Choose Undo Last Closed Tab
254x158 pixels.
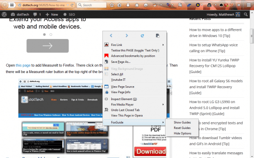click(135, 110)
